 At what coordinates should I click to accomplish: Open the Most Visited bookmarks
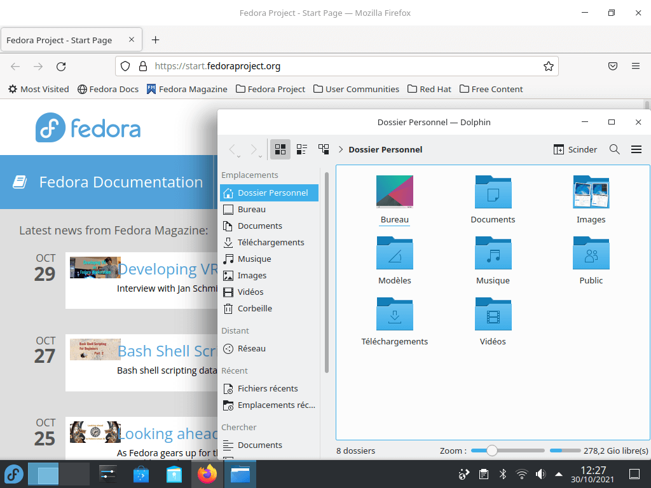click(x=39, y=89)
